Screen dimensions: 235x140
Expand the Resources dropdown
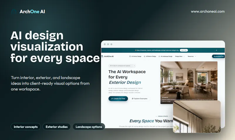[x=192, y=56]
